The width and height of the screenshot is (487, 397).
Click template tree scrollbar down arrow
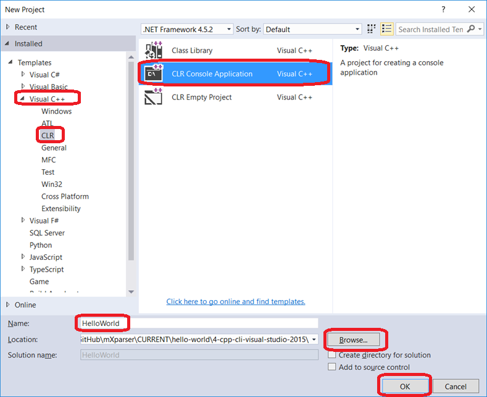pyautogui.click(x=131, y=291)
